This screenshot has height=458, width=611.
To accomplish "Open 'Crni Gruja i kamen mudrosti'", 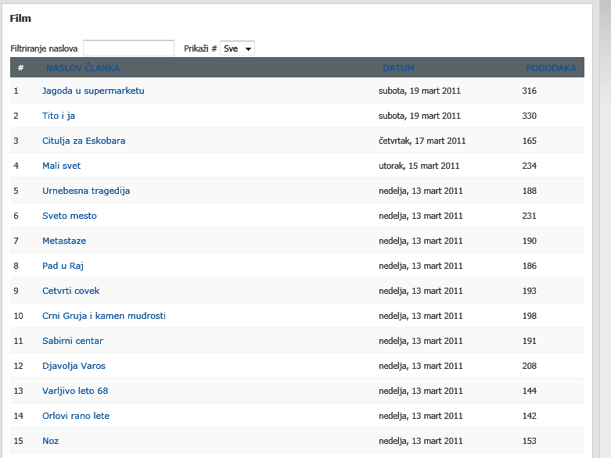I will [x=104, y=316].
